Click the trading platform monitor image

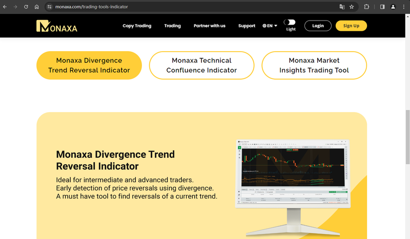click(293, 187)
